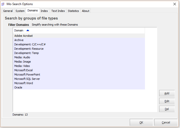Viewport: 180px width, 128px height.
Task: Click the Add domain button
Action: pyautogui.click(x=167, y=93)
